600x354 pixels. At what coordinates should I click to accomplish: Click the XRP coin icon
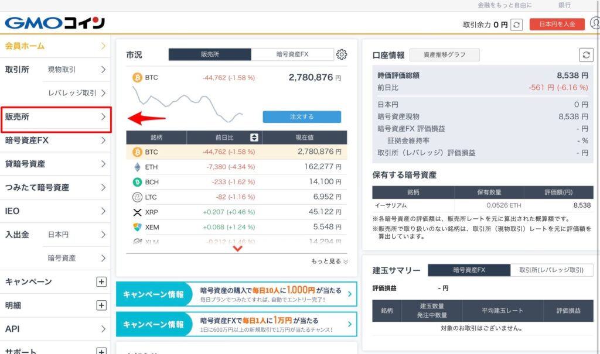137,212
